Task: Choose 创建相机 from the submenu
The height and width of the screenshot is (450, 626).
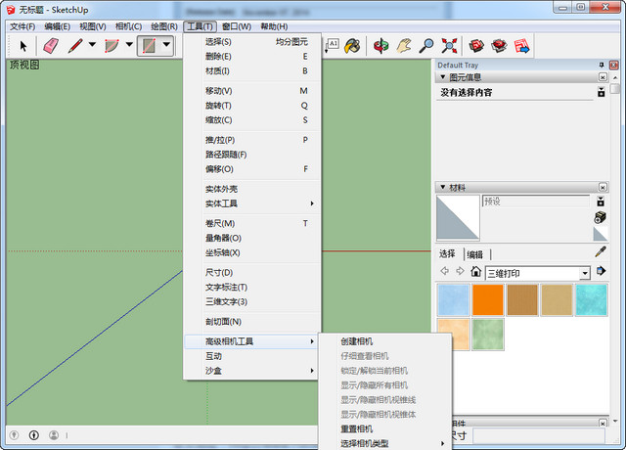Action: click(356, 341)
